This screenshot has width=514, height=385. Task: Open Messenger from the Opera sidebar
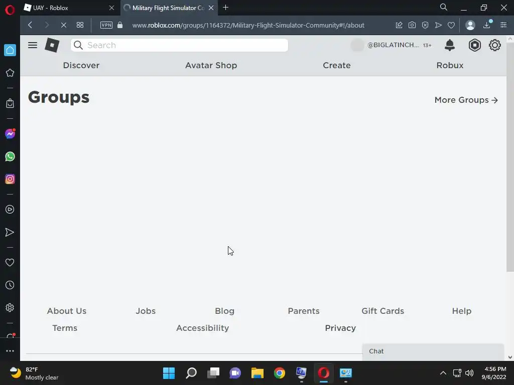pos(10,134)
